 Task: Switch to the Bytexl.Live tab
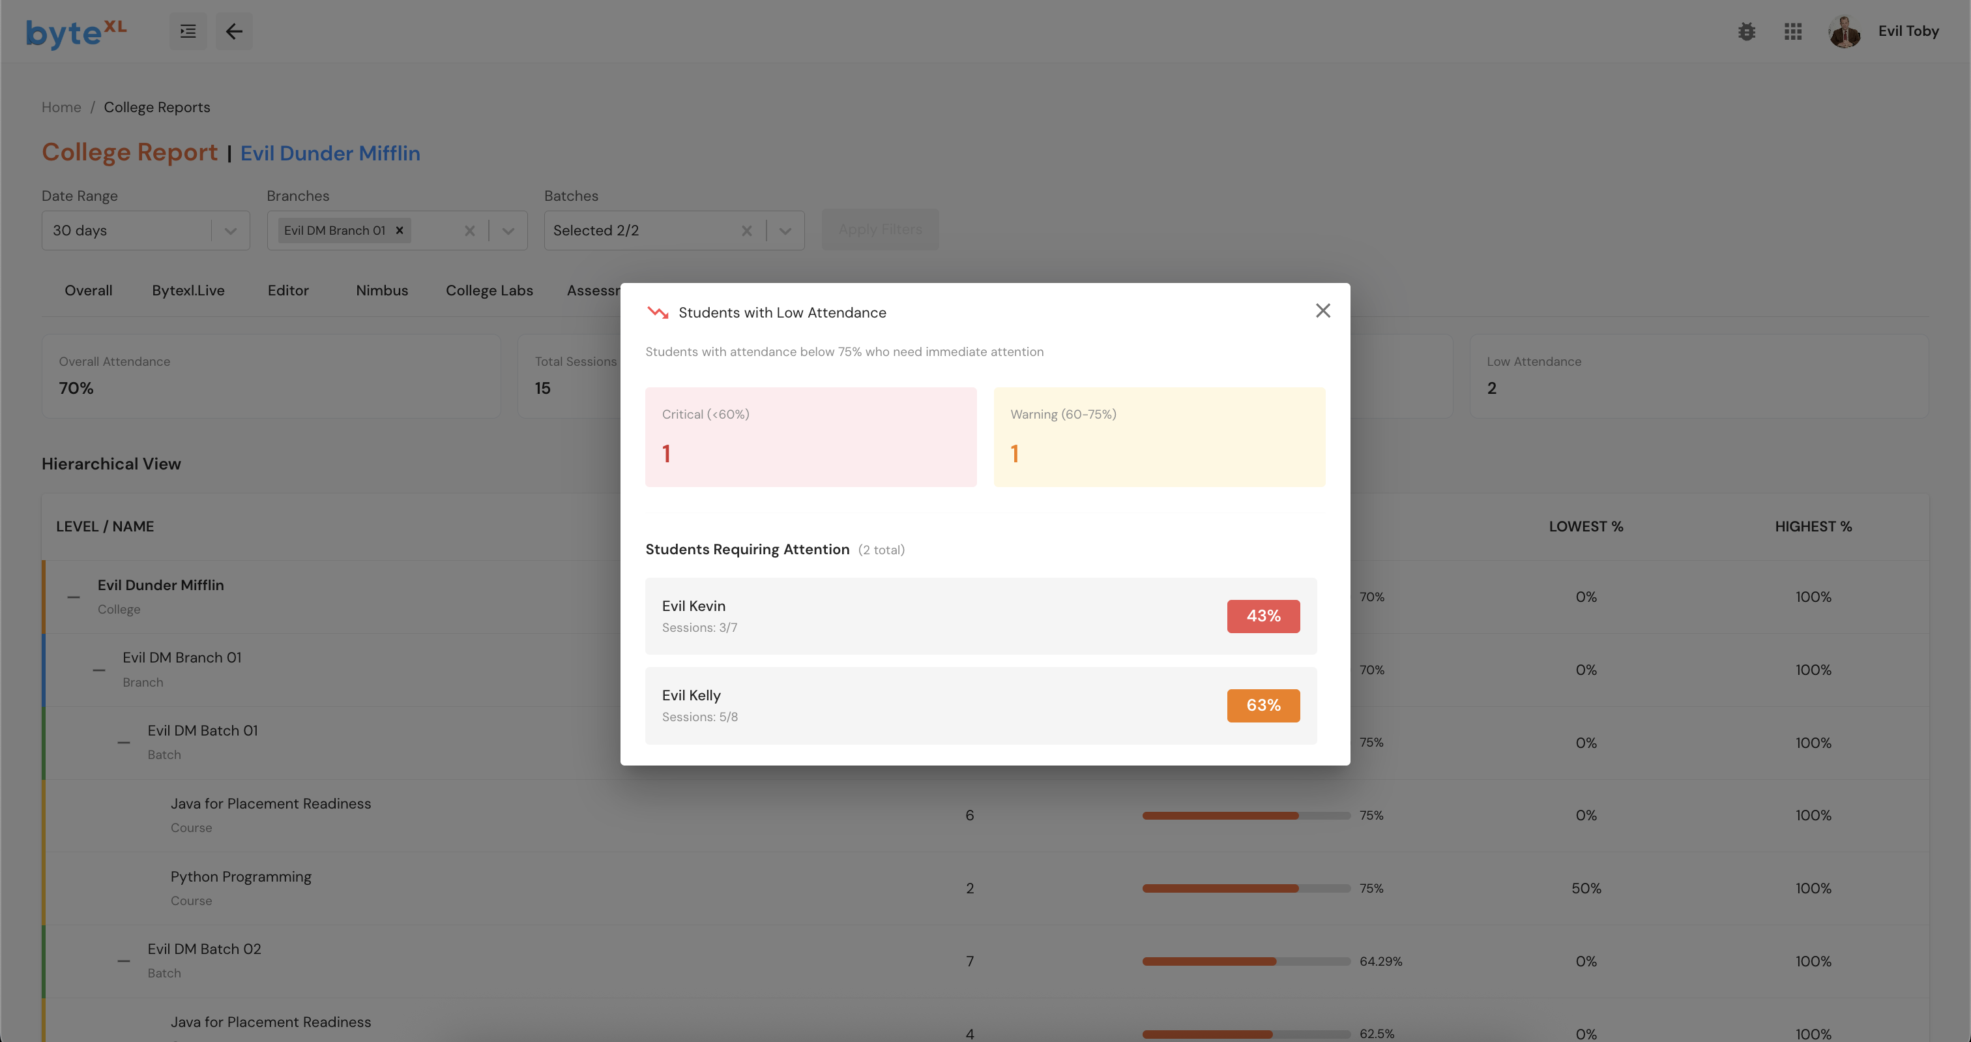pyautogui.click(x=188, y=290)
